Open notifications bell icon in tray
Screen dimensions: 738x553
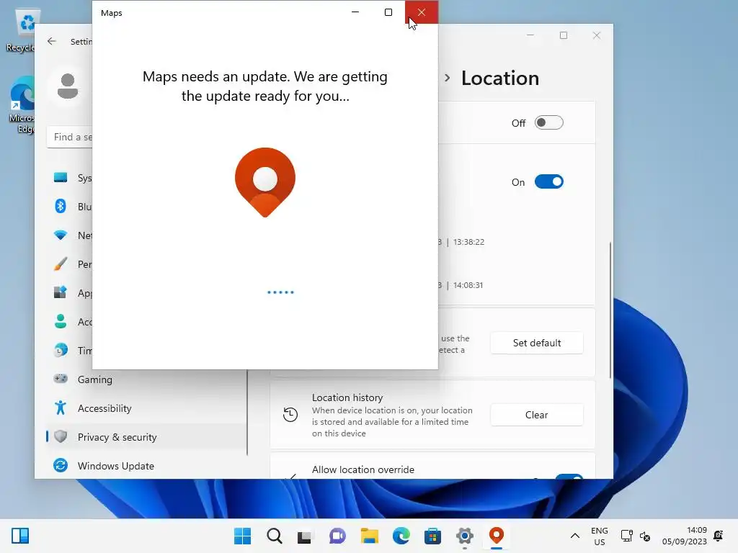pyautogui.click(x=719, y=536)
